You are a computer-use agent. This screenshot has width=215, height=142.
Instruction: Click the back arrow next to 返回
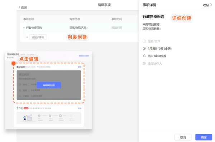click(19, 7)
